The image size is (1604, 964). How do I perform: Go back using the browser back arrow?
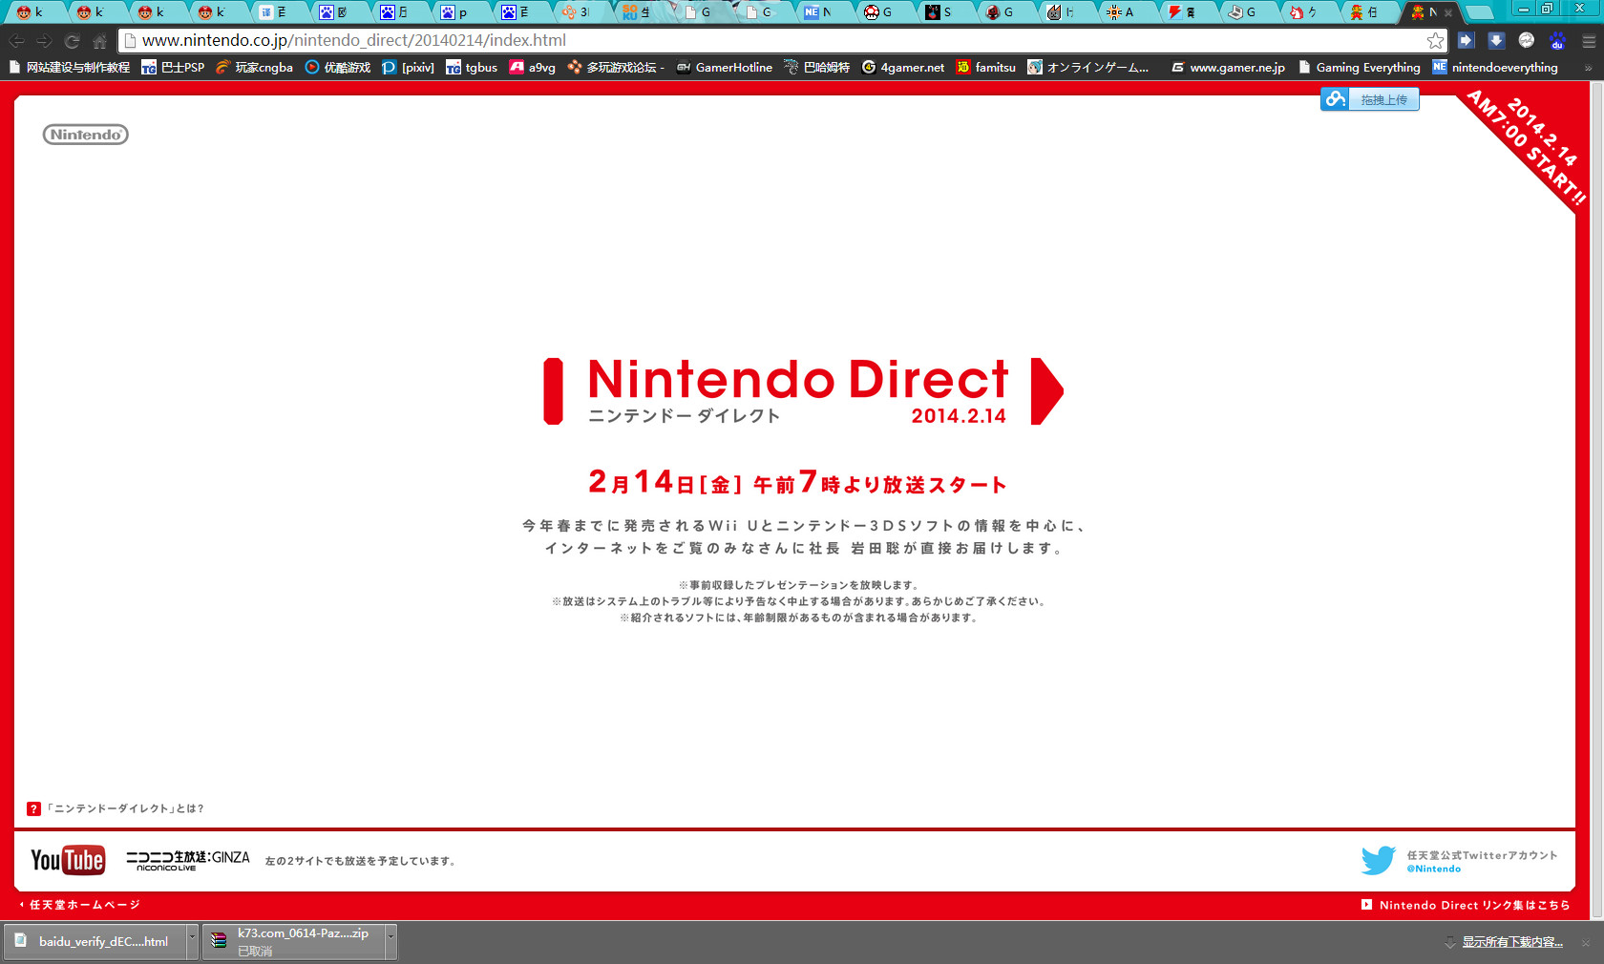pyautogui.click(x=17, y=41)
